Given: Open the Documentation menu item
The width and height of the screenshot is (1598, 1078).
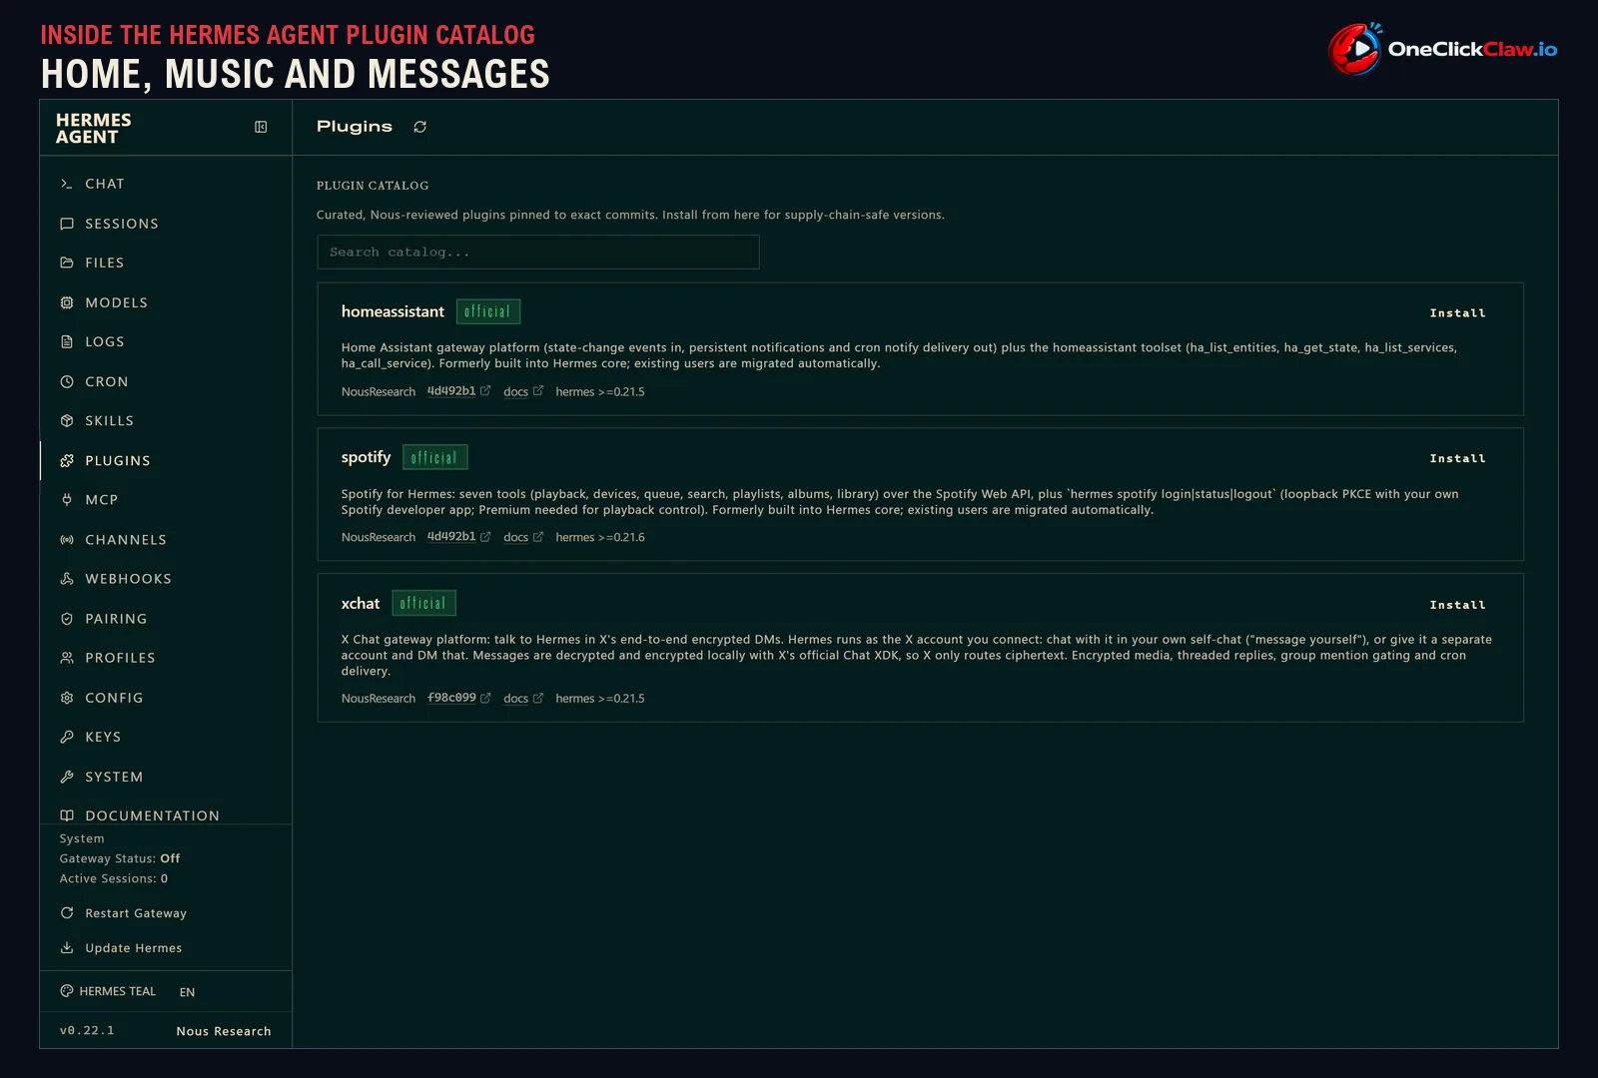Looking at the screenshot, I should pos(166,815).
